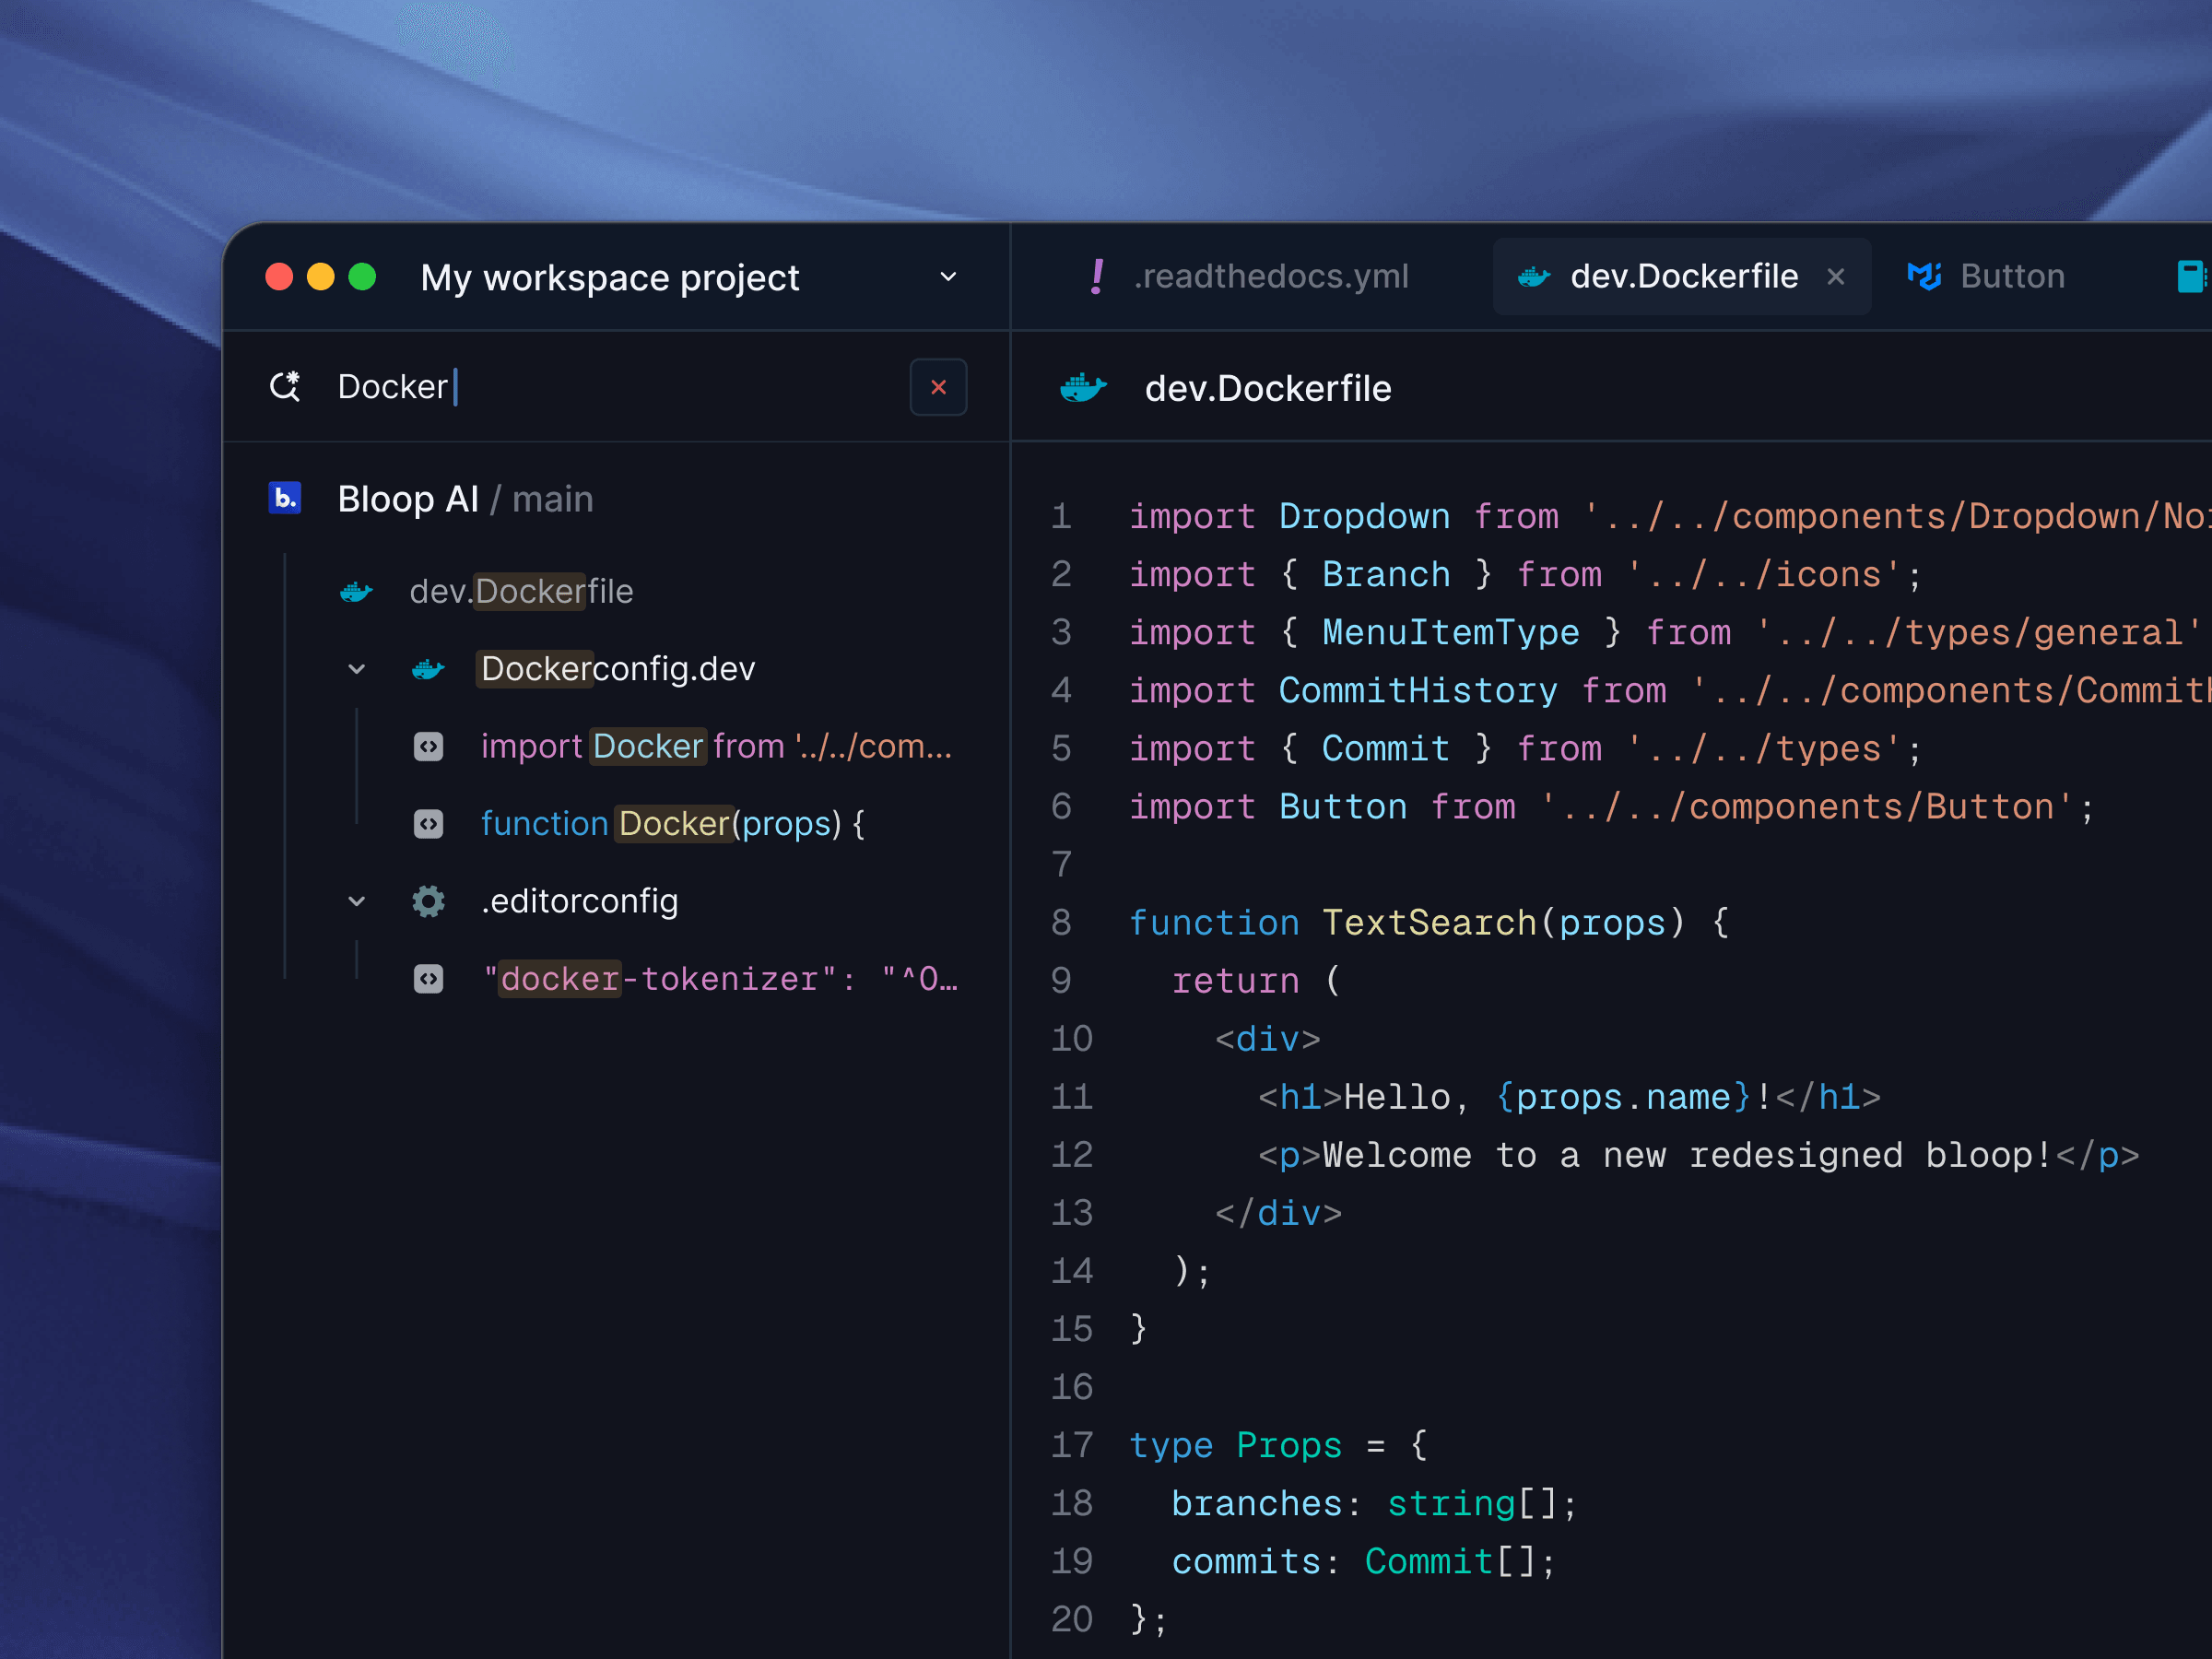Collapse the Dockerconfig.dev results chevron
Image resolution: width=2212 pixels, height=1659 pixels.
(356, 669)
